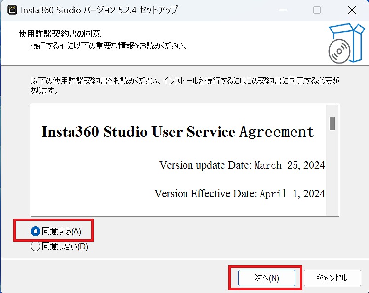Click the license agreement scrollbar thumb

[332, 124]
